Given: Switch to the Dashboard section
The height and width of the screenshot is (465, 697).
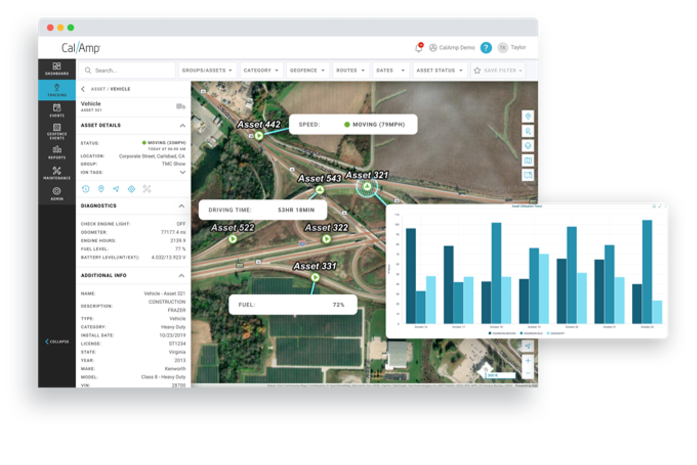Looking at the screenshot, I should click(56, 68).
